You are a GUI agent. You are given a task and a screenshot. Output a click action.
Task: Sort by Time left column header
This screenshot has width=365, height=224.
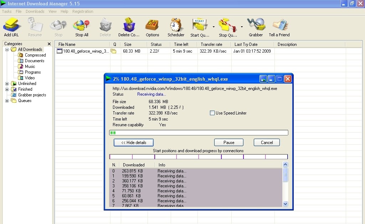(x=184, y=44)
